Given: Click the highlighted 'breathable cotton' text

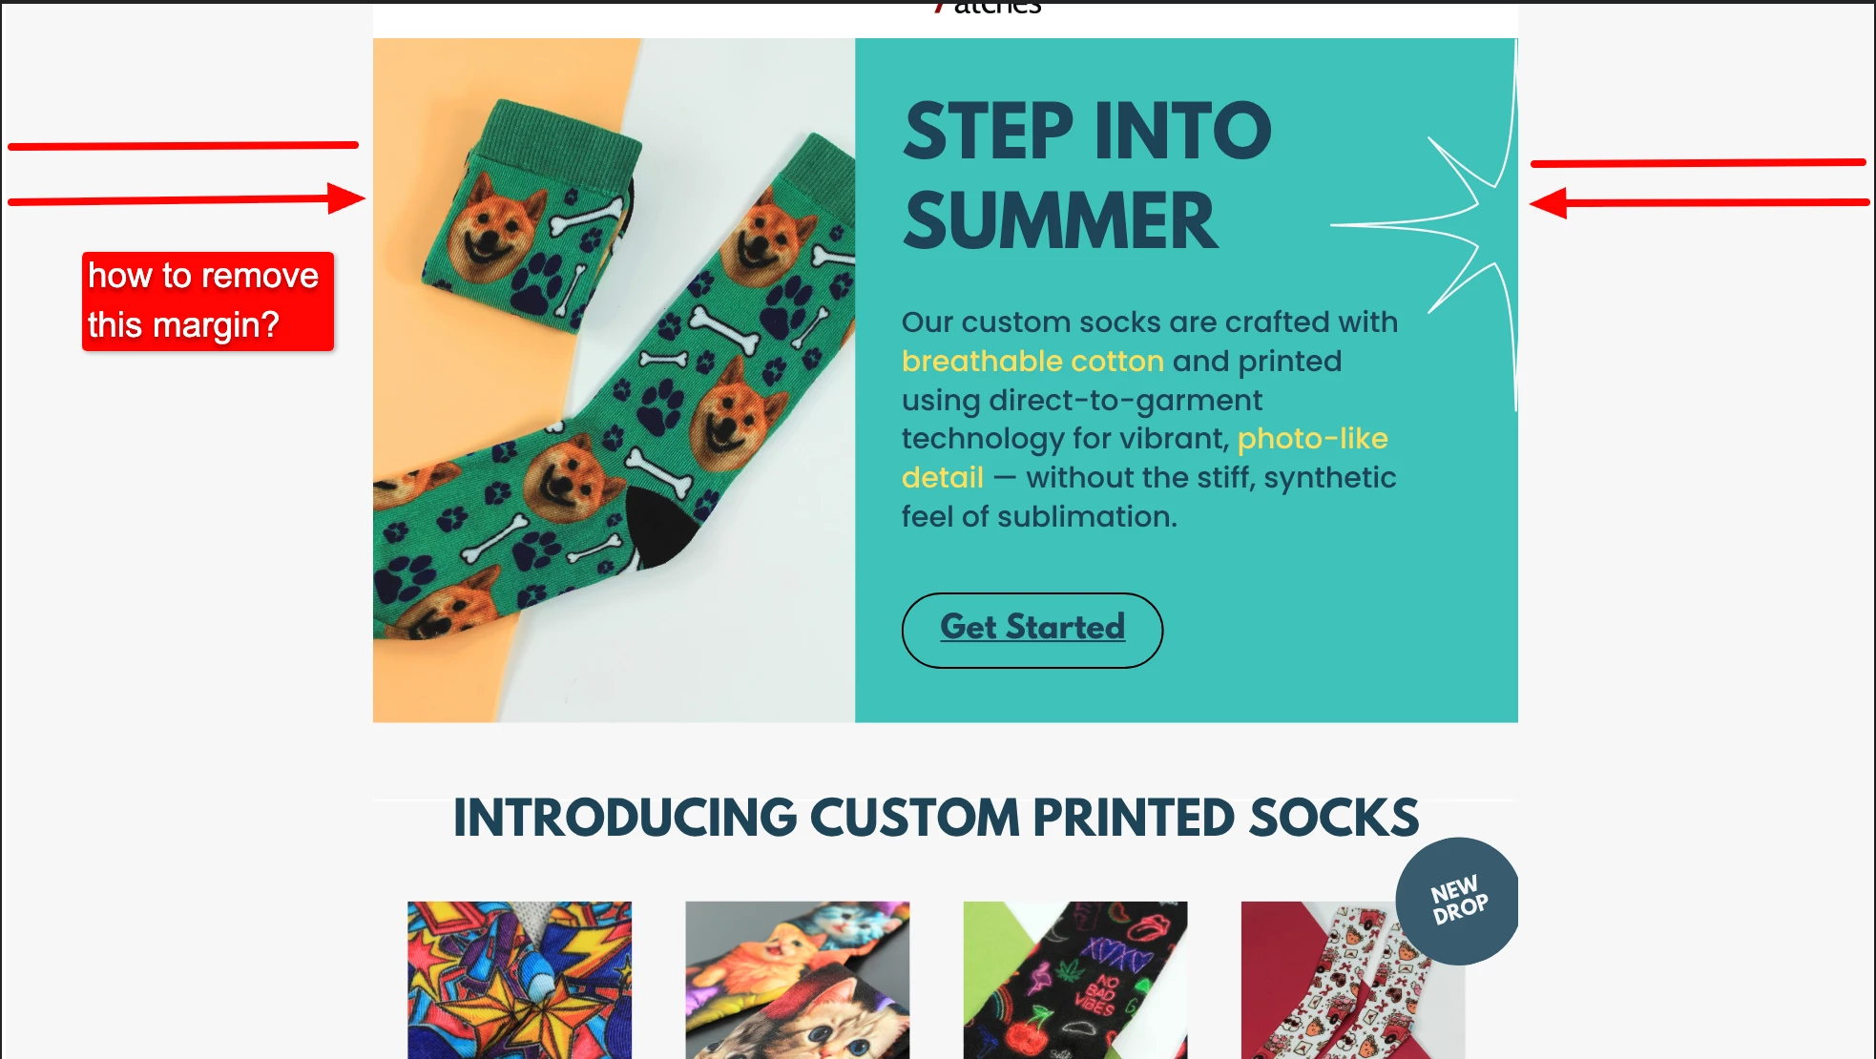Looking at the screenshot, I should click(x=1032, y=361).
